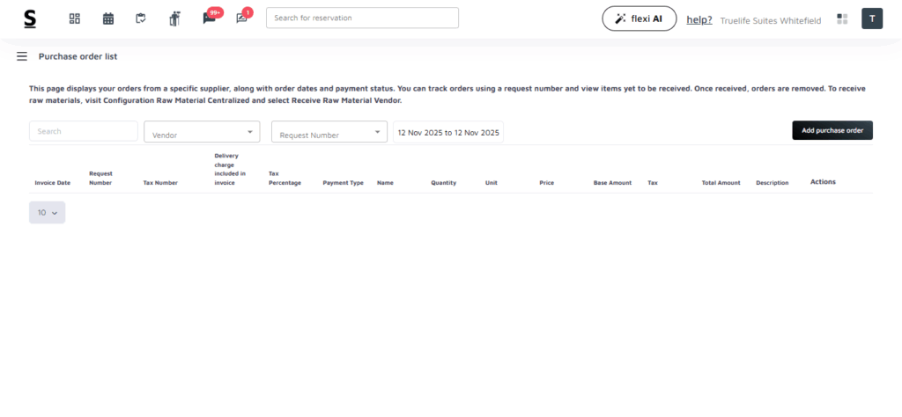Open the dashboard grid icon
902x417 pixels.
75,18
